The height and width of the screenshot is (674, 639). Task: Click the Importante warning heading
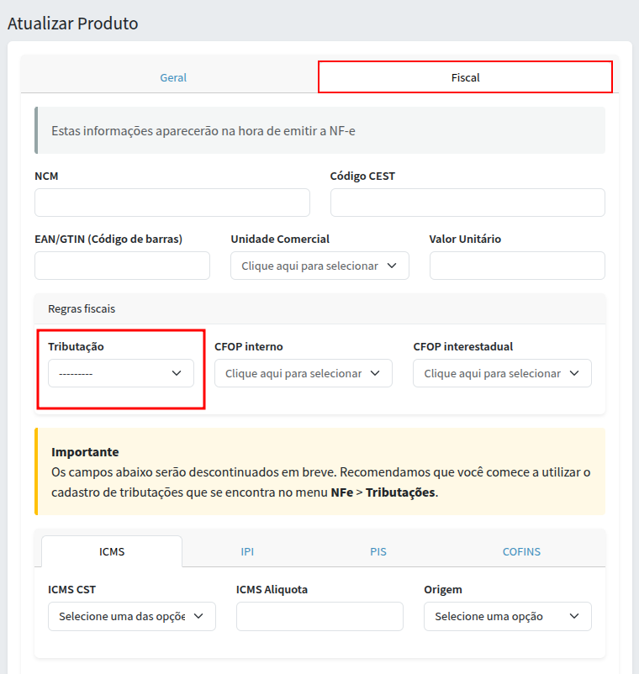(x=85, y=452)
